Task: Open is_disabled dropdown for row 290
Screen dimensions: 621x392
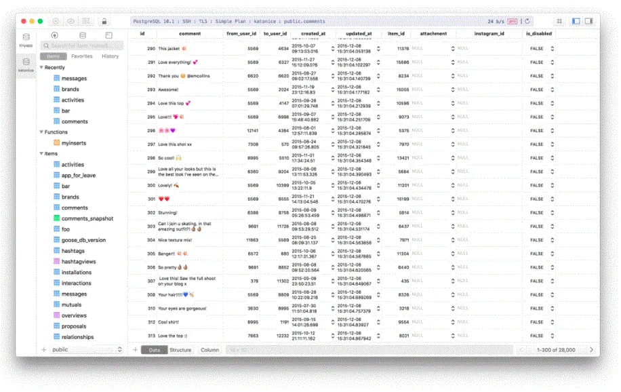Action: (x=552, y=49)
